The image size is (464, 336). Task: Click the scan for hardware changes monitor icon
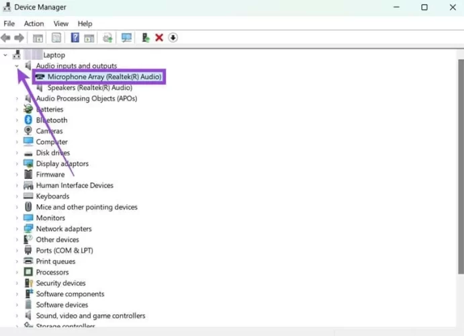tap(126, 38)
